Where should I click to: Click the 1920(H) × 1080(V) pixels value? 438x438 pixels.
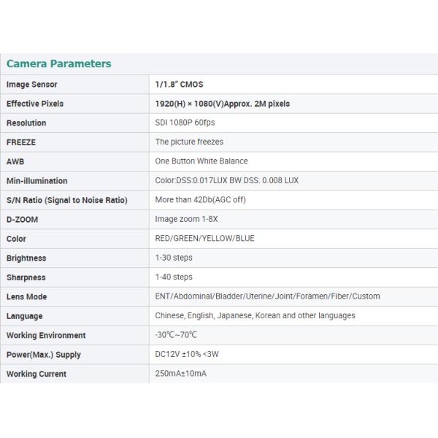click(x=222, y=104)
